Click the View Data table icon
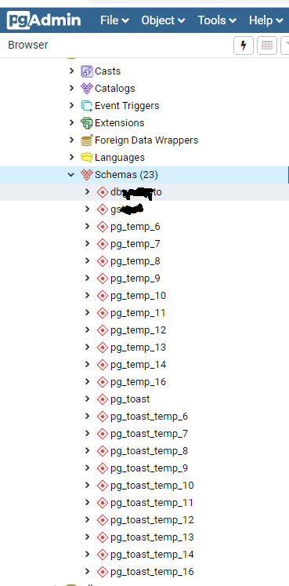The height and width of the screenshot is (586, 289). point(266,45)
